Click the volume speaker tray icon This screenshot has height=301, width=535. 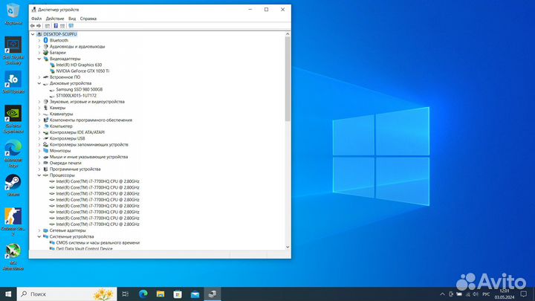(x=476, y=294)
